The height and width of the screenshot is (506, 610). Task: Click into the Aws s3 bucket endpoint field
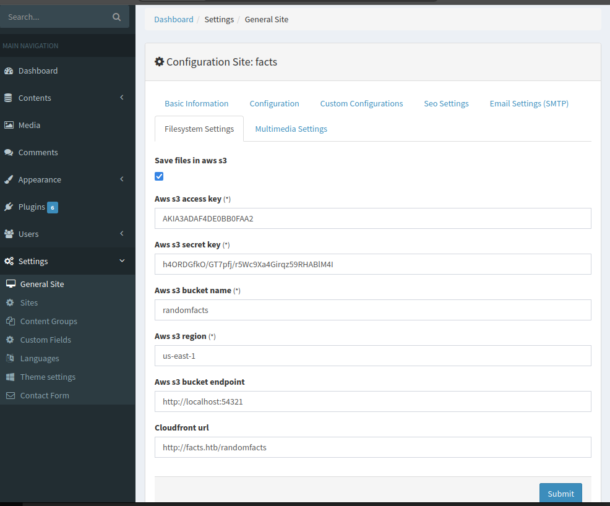pos(372,401)
